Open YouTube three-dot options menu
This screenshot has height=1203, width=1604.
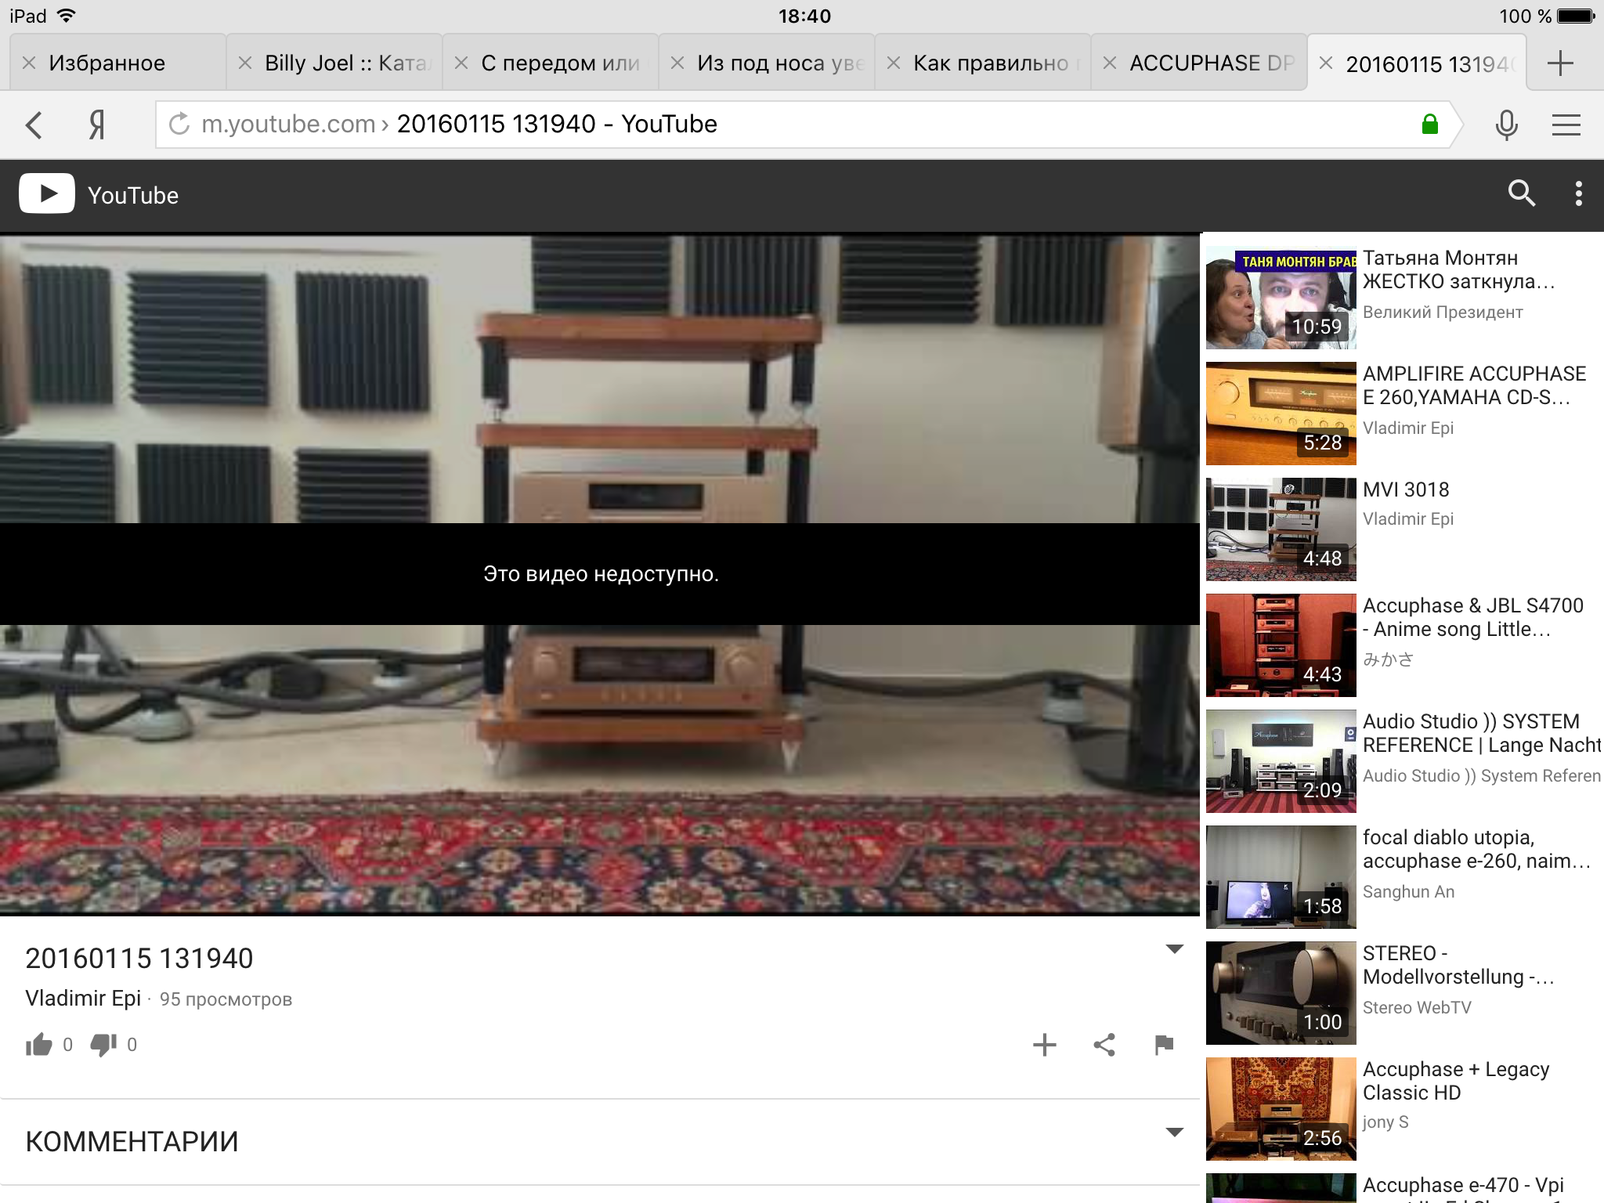coord(1578,193)
